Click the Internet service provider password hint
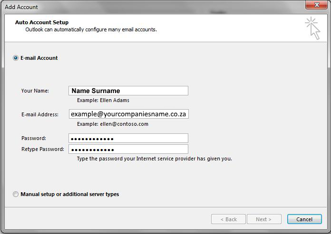Viewport: 331px width, 234px height. (x=154, y=159)
